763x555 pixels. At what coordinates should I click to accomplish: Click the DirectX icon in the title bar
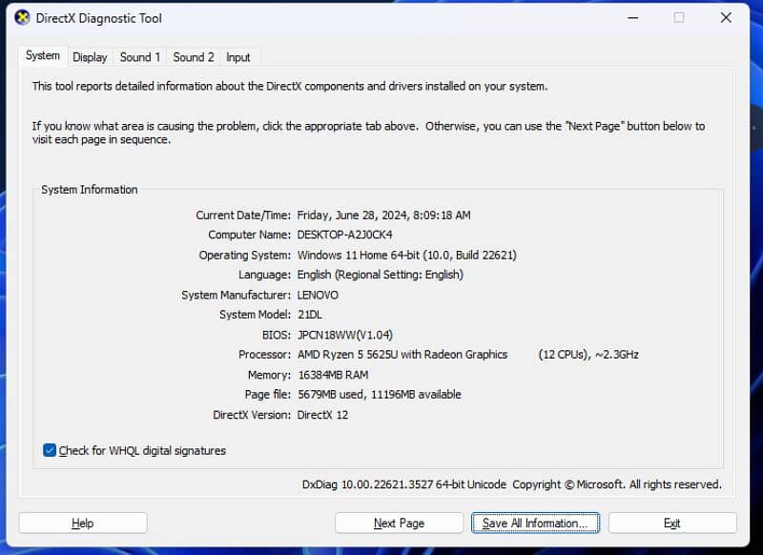pos(22,17)
